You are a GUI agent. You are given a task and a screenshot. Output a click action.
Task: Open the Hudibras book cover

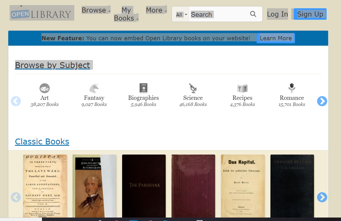(x=45, y=186)
